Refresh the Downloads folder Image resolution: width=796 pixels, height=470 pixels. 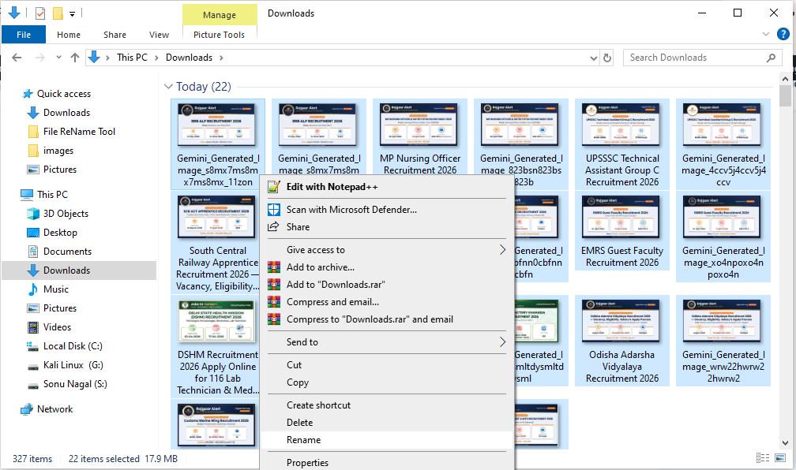tap(606, 57)
